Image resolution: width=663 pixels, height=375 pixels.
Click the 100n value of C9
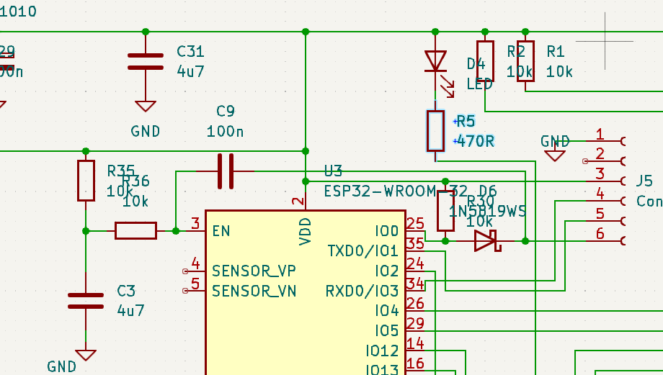(225, 131)
